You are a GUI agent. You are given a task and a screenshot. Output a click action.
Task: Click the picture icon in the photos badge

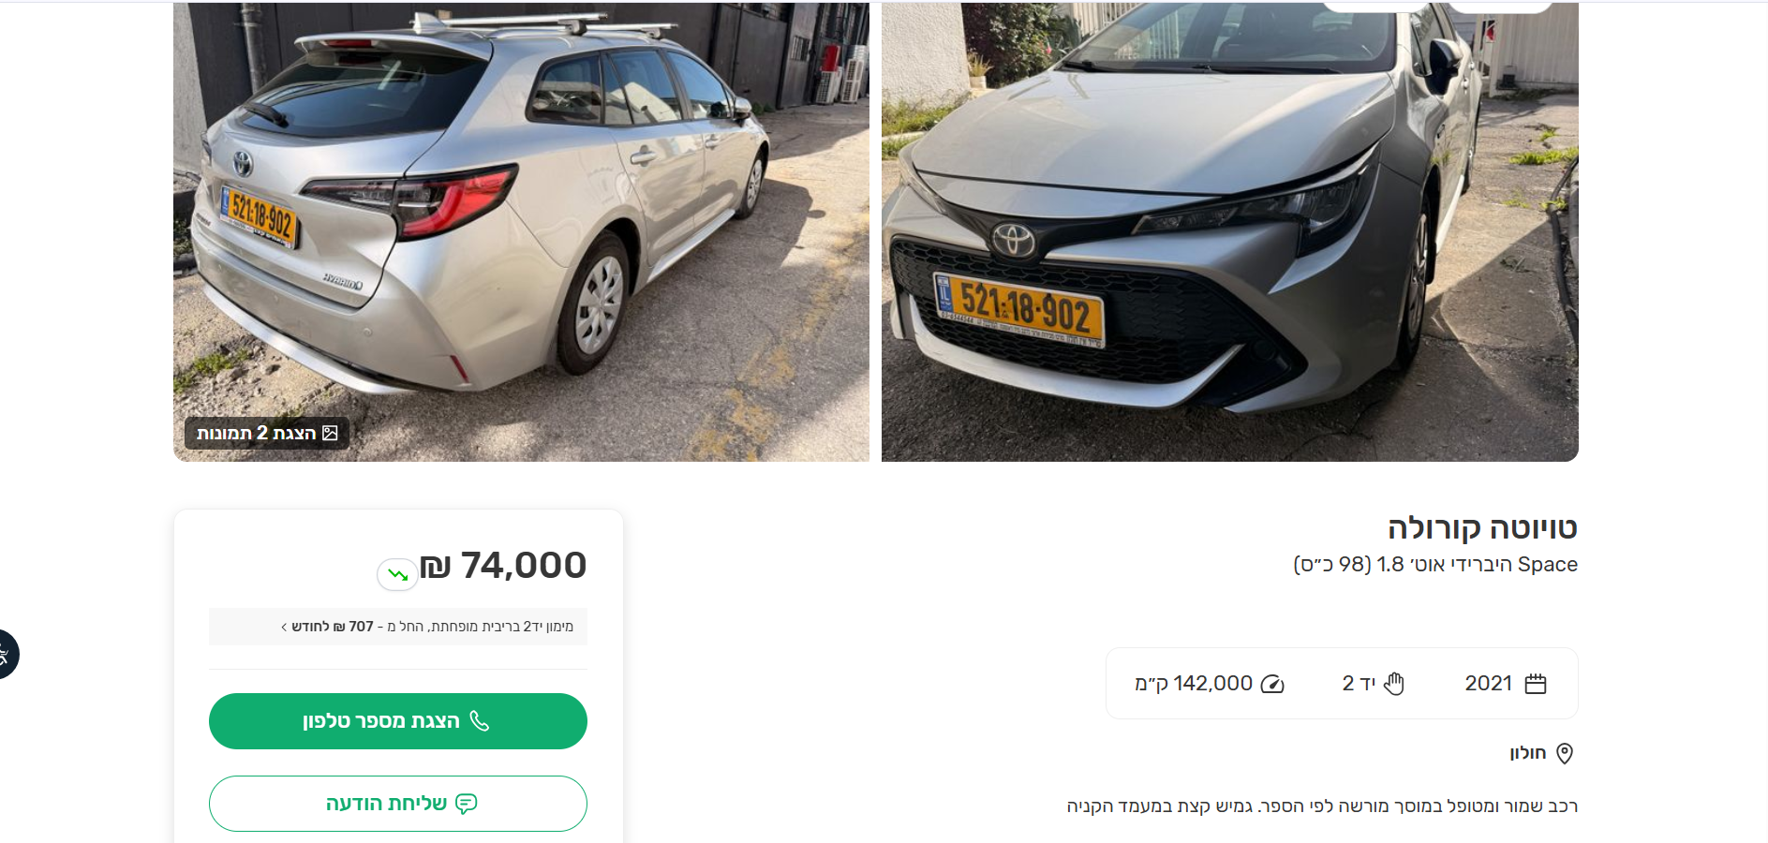pos(330,433)
